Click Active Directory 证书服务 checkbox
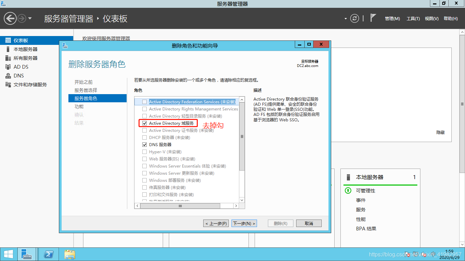The width and height of the screenshot is (465, 261). (144, 130)
